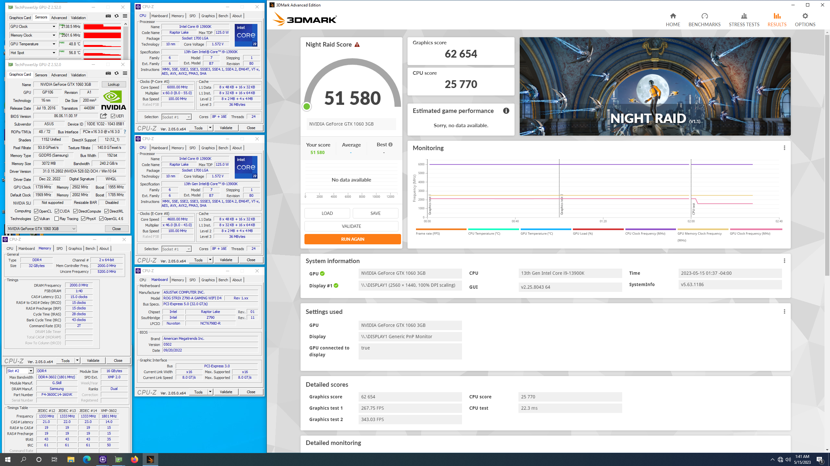Toggle PhysX checkbox in GPU-Z
830x466 pixels.
pos(83,219)
